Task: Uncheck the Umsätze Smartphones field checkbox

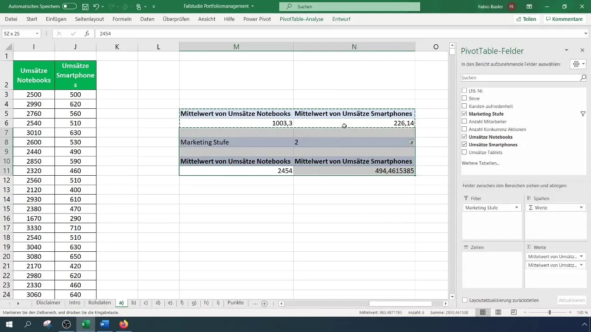Action: [464, 145]
